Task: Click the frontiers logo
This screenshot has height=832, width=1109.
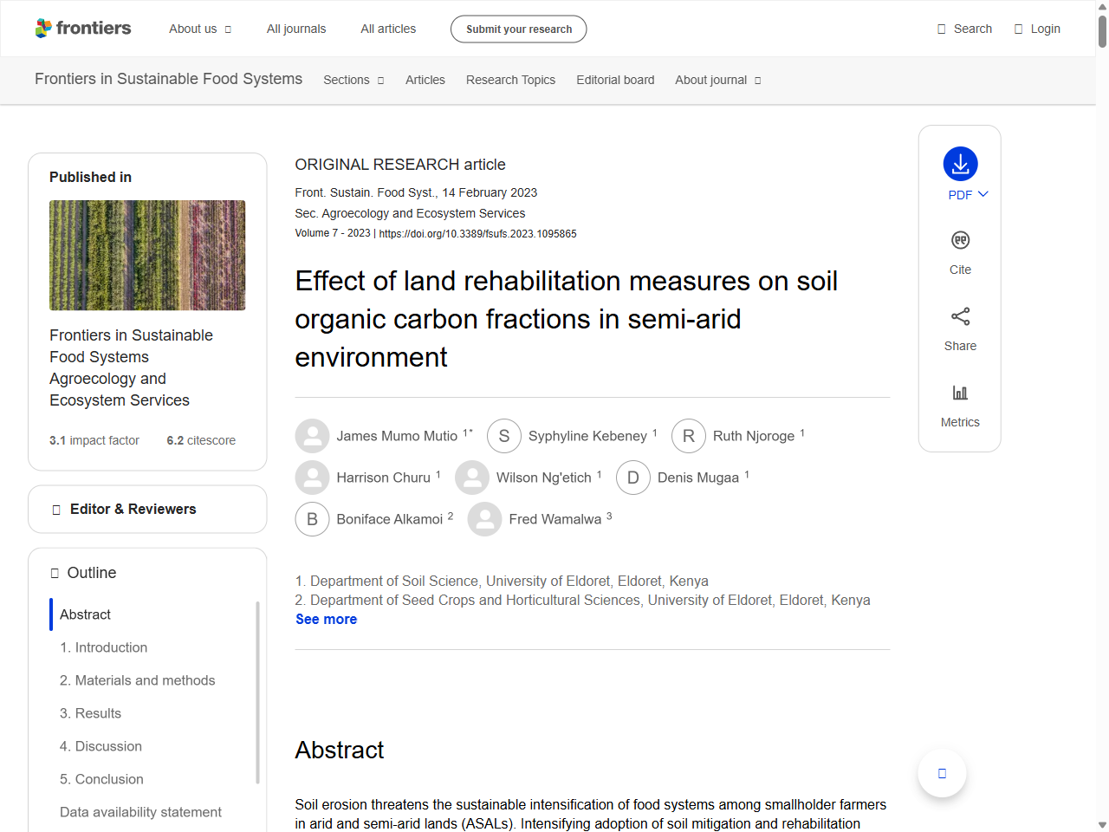Action: [x=83, y=28]
